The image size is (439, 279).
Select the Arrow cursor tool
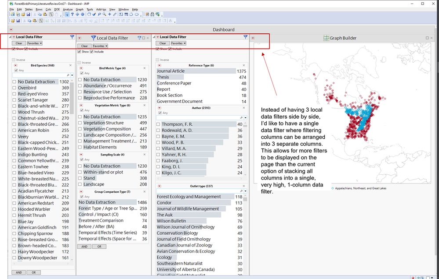pos(67,14)
